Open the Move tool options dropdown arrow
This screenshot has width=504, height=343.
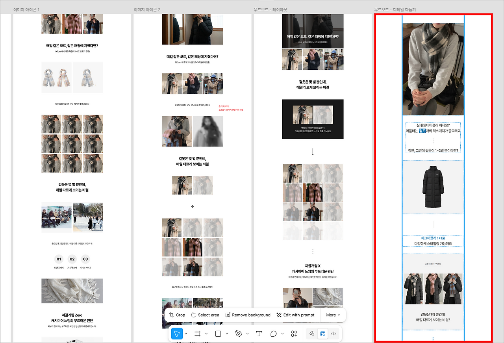click(x=186, y=334)
